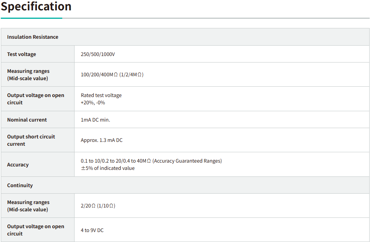The height and width of the screenshot is (242, 370).
Task: Select the 1mA DC min. value
Action: pyautogui.click(x=95, y=120)
